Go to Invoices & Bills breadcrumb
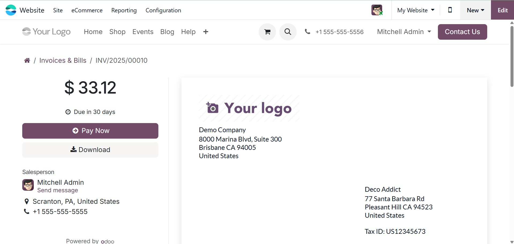 pyautogui.click(x=63, y=61)
